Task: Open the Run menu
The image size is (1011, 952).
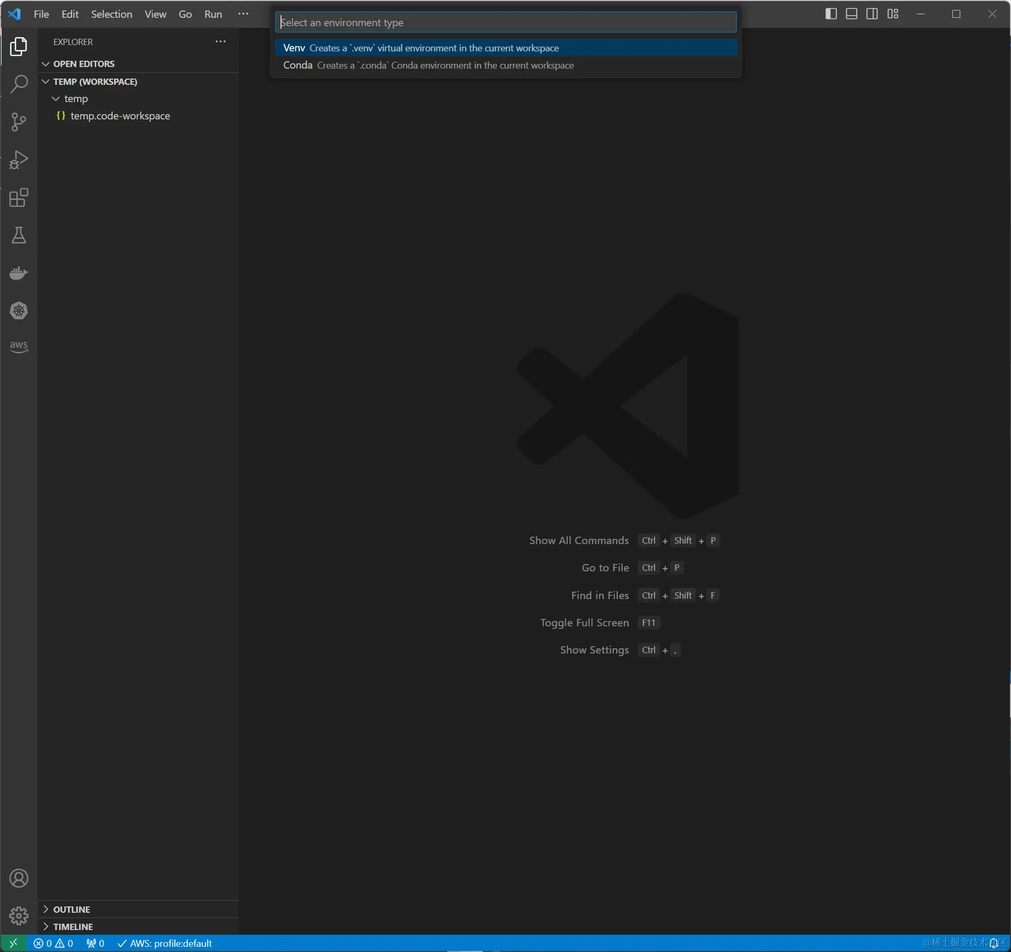Action: click(x=212, y=14)
